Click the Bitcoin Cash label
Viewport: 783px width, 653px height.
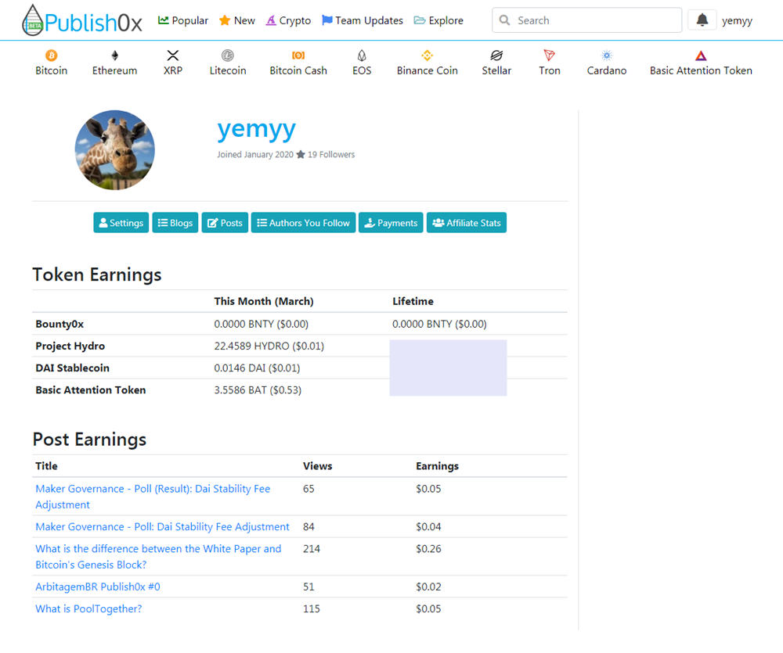click(298, 70)
